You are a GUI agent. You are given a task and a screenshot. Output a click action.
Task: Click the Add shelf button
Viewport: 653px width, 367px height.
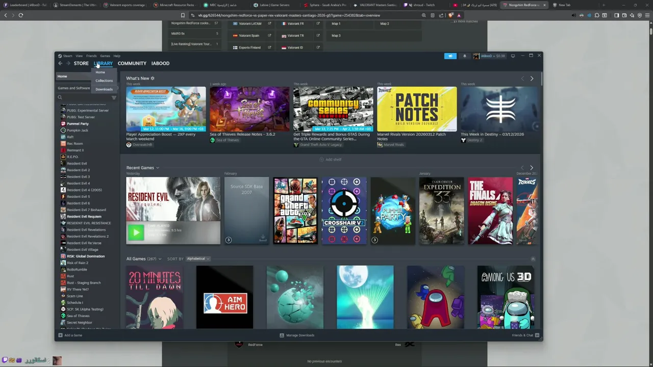[x=330, y=160]
